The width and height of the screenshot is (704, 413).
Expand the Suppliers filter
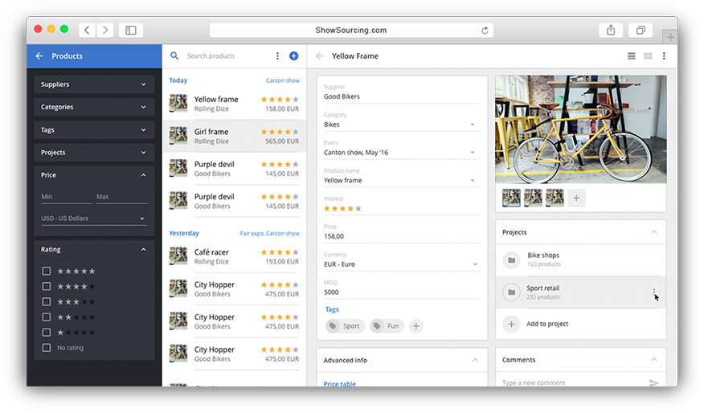(94, 84)
